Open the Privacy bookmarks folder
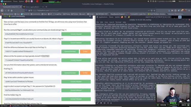Viewport: 191px width, 107px height. click(67, 14)
